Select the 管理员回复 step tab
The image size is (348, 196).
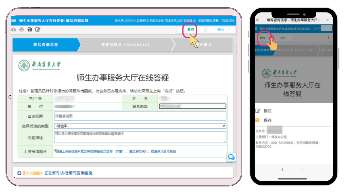point(125,45)
